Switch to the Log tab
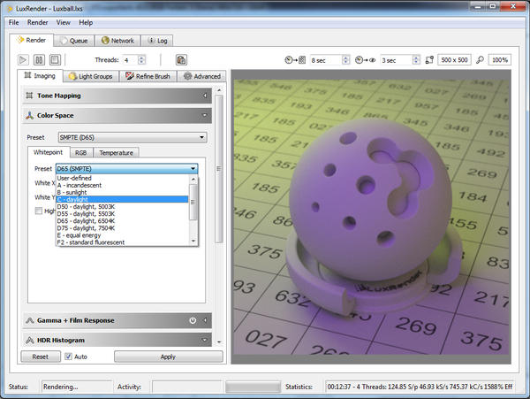 (x=157, y=41)
